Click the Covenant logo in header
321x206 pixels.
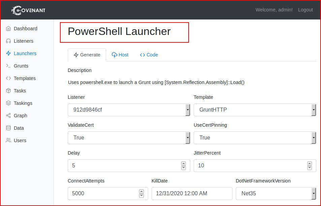(28, 10)
